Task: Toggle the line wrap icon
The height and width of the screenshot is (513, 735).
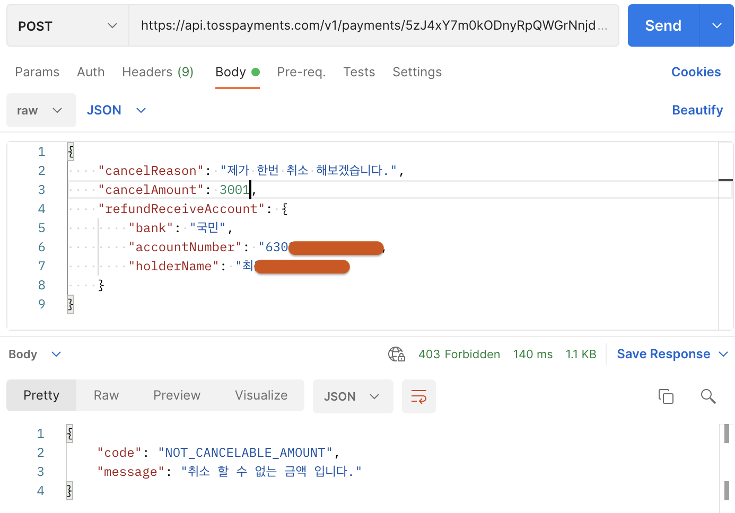Action: 419,396
